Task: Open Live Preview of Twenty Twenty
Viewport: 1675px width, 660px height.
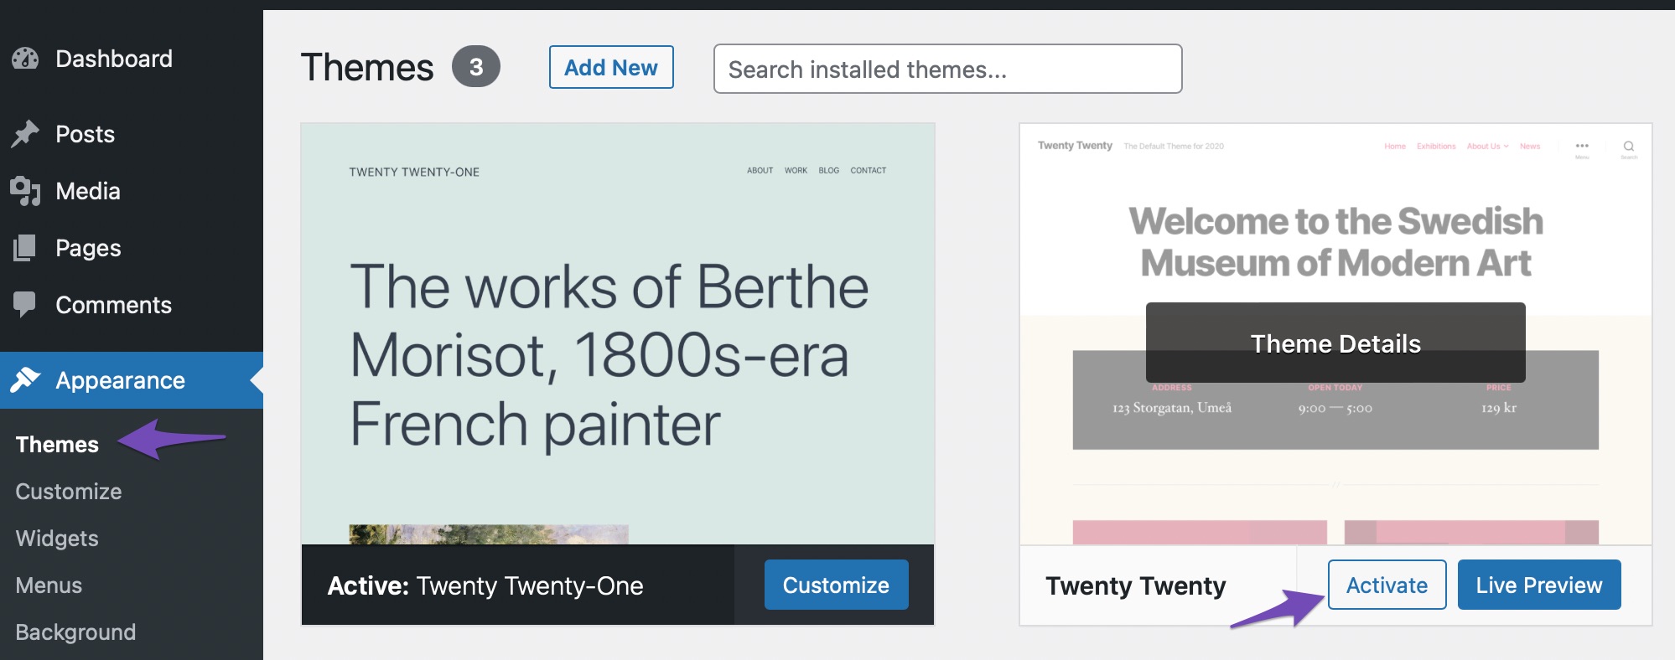Action: click(x=1539, y=585)
